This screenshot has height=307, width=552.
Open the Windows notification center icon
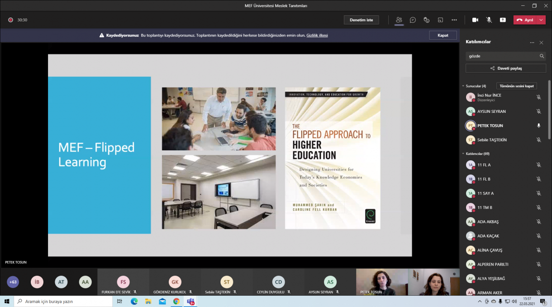[x=542, y=301]
